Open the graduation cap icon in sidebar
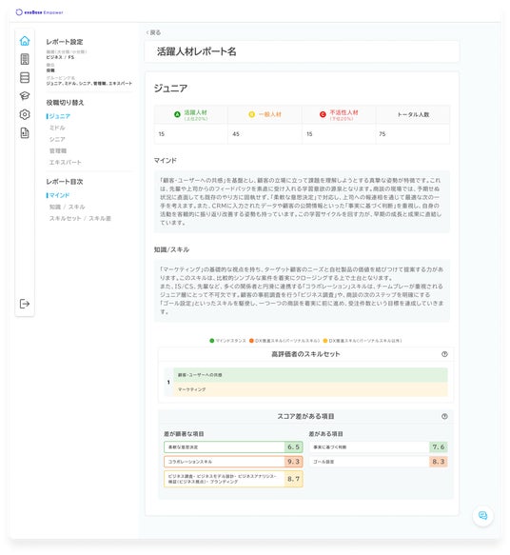Viewport: 510px width, 555px height. pos(25,96)
